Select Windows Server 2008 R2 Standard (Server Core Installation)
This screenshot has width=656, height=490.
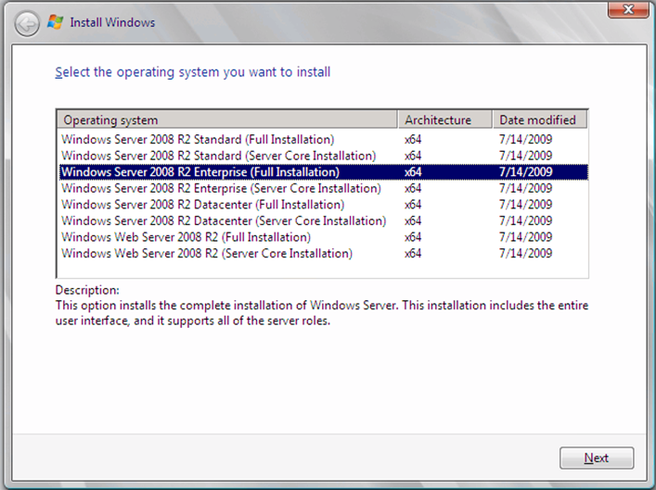point(323,156)
